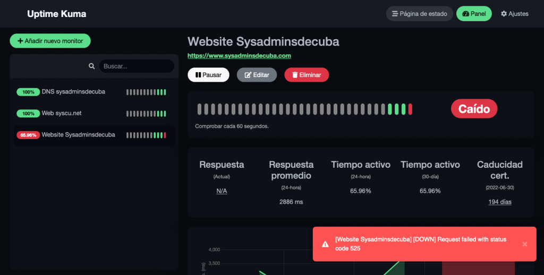Screen dimensions: 544x275
Task: Click the Editar button
Action: pyautogui.click(x=257, y=75)
